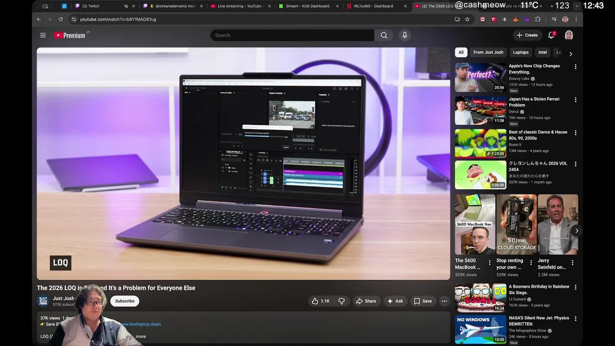Click the search magnifier button

(384, 35)
